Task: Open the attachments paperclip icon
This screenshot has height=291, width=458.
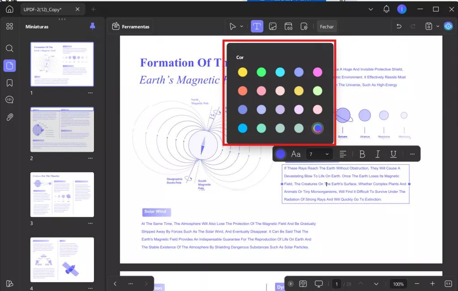Action: (x=10, y=117)
